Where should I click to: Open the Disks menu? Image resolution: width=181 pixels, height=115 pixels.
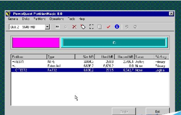pos(26,19)
